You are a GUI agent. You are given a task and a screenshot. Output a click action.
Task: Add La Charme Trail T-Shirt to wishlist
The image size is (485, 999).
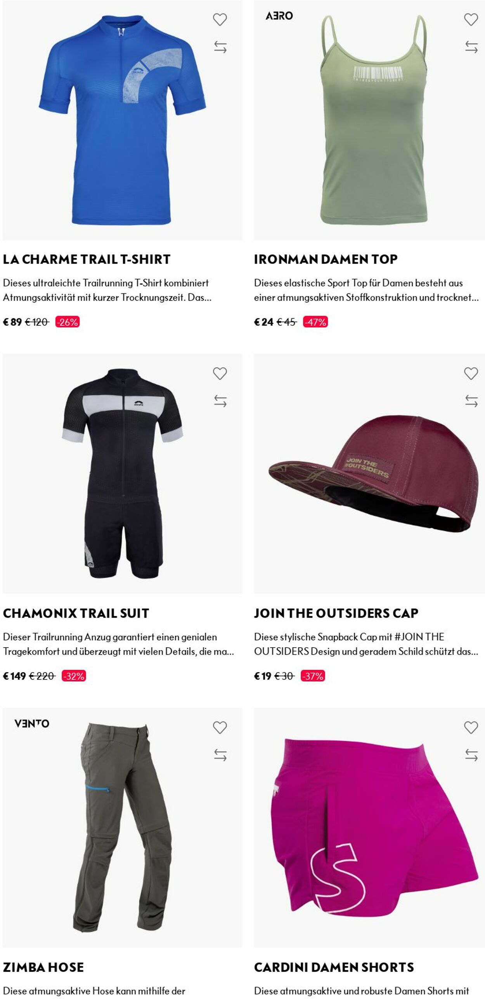tap(220, 19)
